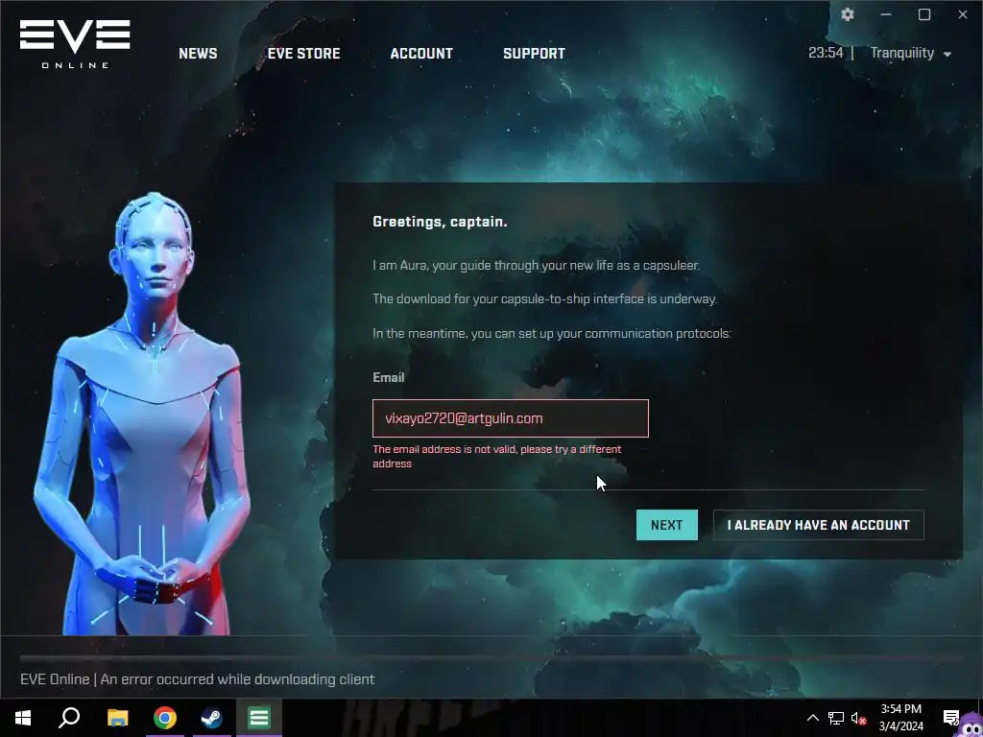The width and height of the screenshot is (983, 737).
Task: Click the Email input field
Action: 511,418
